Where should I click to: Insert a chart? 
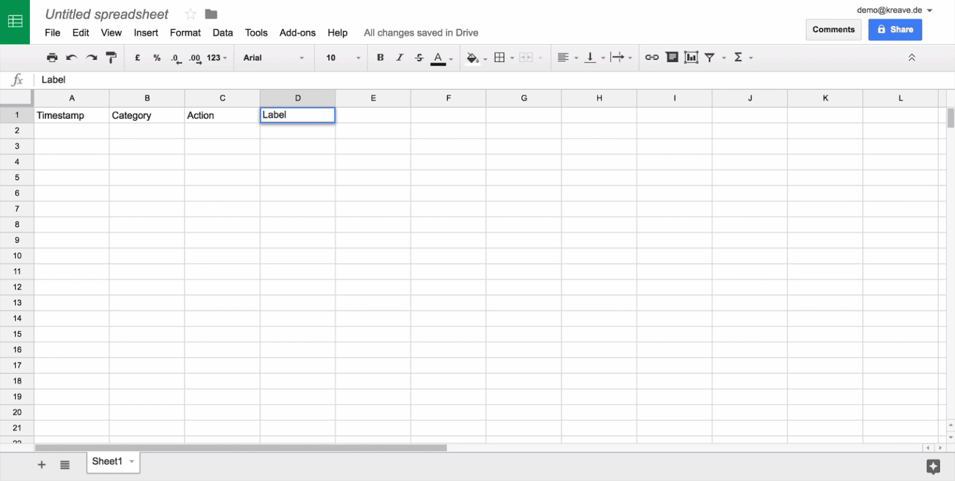point(691,57)
